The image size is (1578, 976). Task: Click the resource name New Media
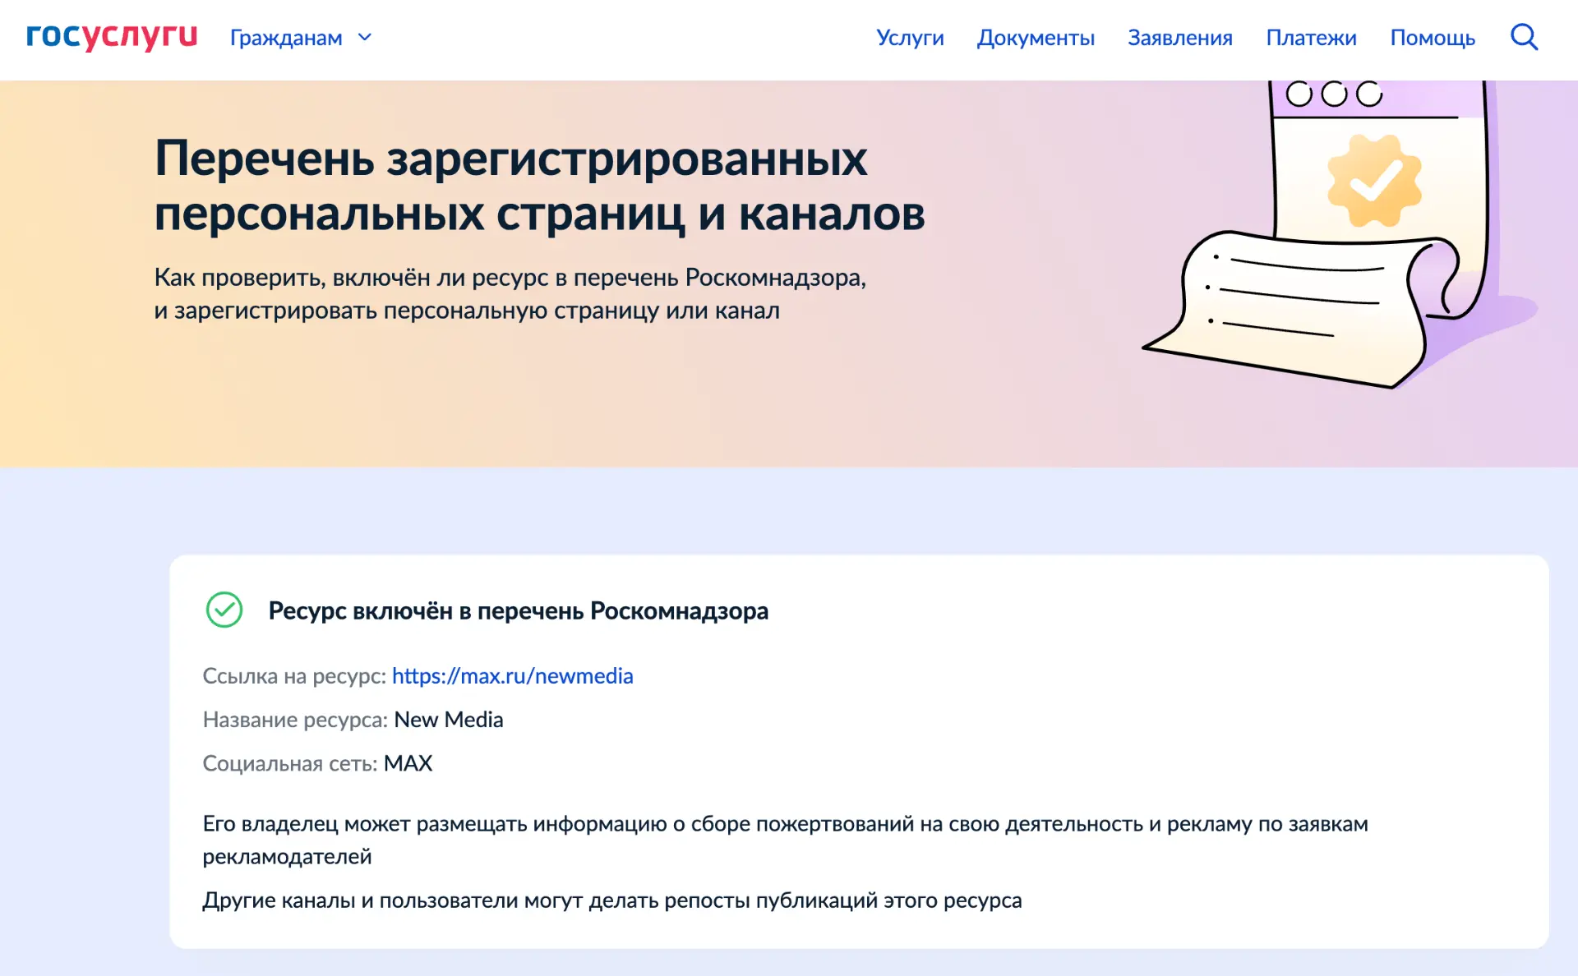449,720
